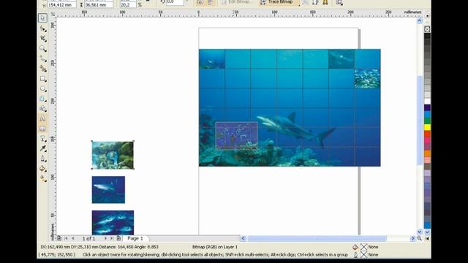Select the Shape tool
This screenshot has height=263, width=468.
pyautogui.click(x=42, y=28)
